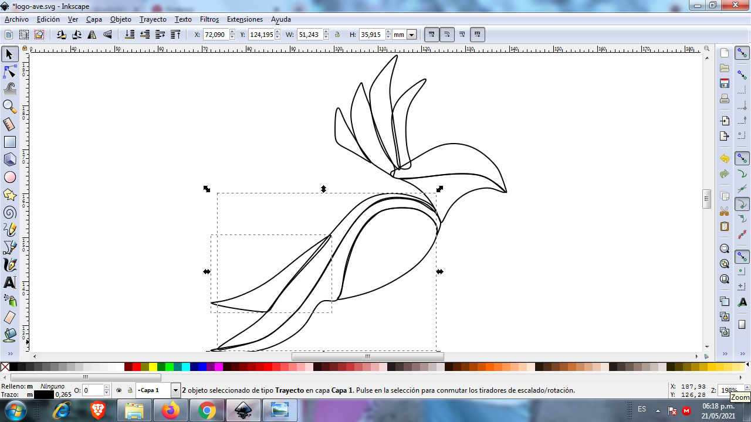Screen dimensions: 751x422
Task: Flip selection vertically
Action: tap(107, 35)
